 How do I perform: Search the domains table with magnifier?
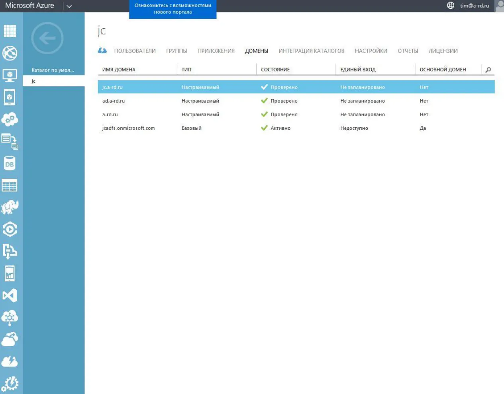tap(488, 70)
